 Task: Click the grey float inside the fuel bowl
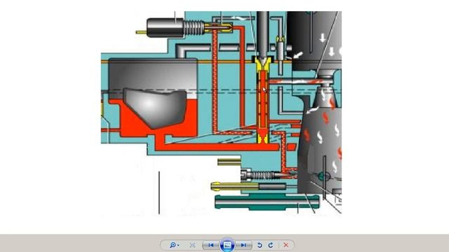155,108
